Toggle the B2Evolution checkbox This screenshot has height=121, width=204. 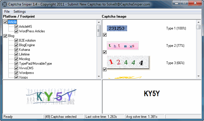(16, 40)
